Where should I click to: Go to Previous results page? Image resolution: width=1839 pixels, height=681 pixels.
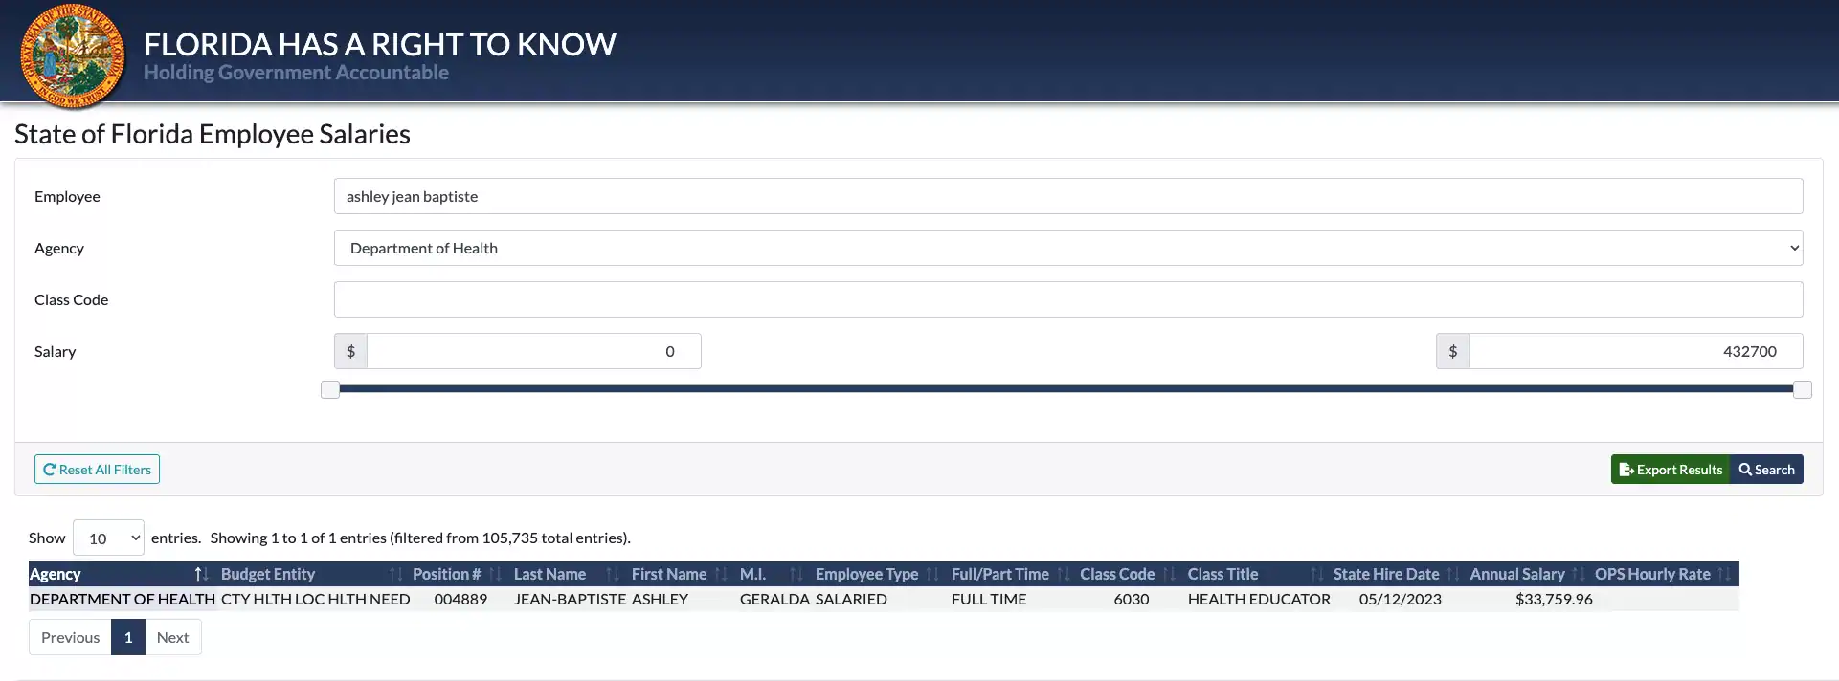click(70, 637)
